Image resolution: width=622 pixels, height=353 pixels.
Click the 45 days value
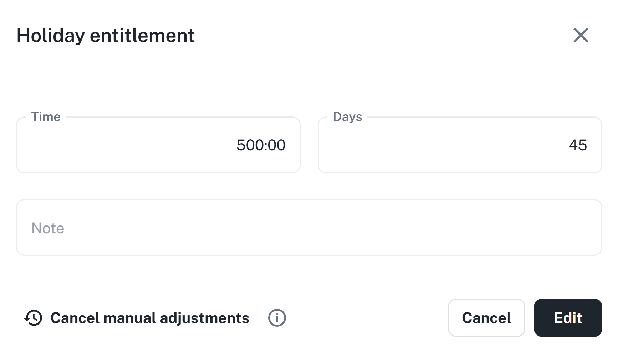[578, 145]
